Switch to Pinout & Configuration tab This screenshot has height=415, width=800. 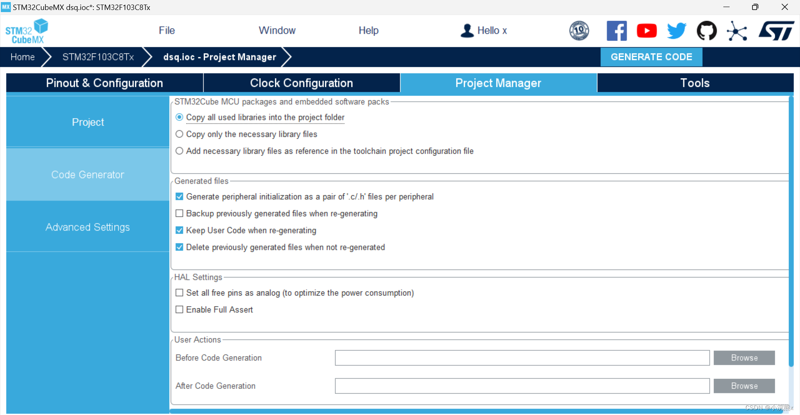pos(105,83)
